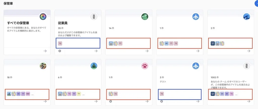
Task: Show more members ellipsis in 6件 vault
Action: [x=83, y=94]
